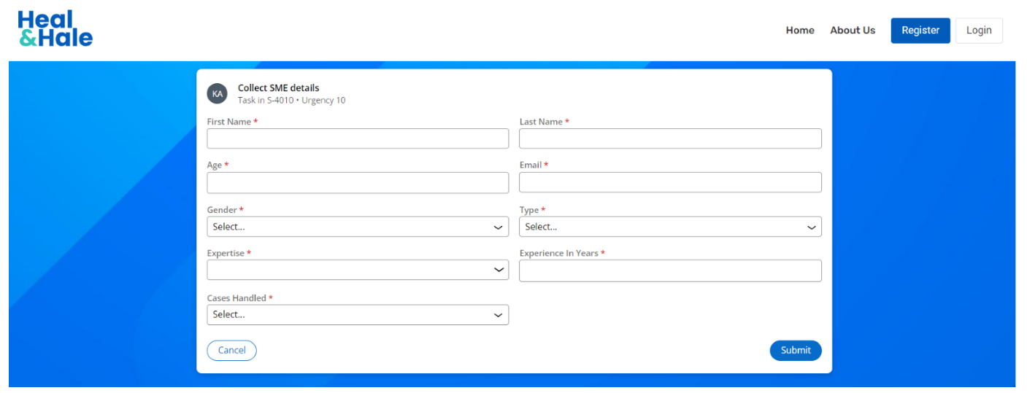1027x393 pixels.
Task: Click the KA avatar icon
Action: coord(217,94)
